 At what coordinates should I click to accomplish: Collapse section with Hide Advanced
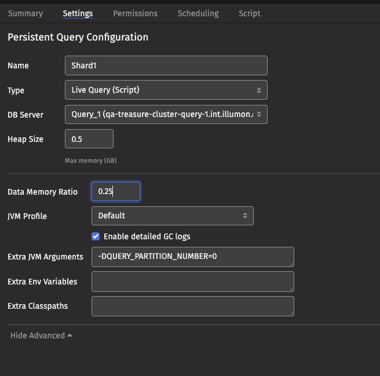[x=41, y=335]
